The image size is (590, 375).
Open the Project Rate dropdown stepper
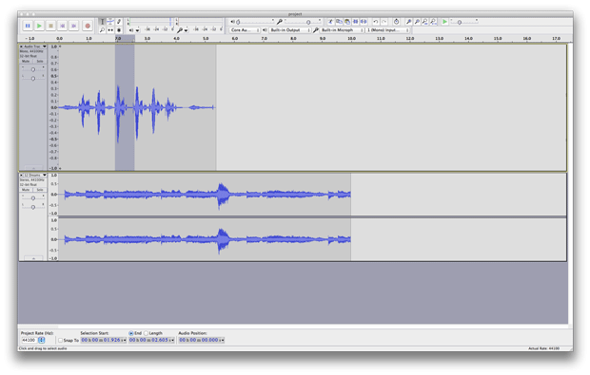coord(41,340)
